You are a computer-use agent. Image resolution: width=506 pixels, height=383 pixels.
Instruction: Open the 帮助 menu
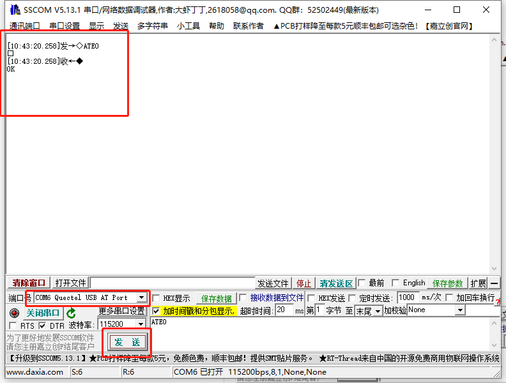tap(216, 26)
